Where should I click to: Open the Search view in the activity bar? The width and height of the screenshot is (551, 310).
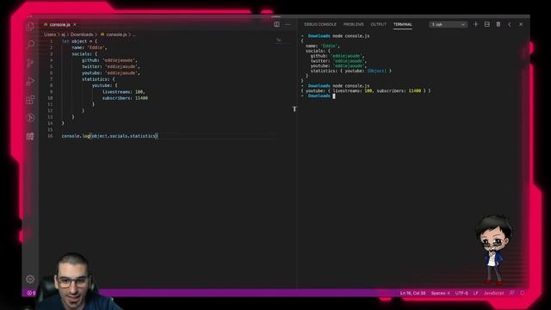point(30,45)
